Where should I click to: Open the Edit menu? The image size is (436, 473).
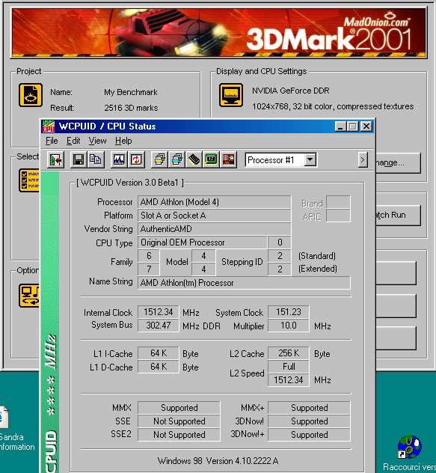click(73, 141)
